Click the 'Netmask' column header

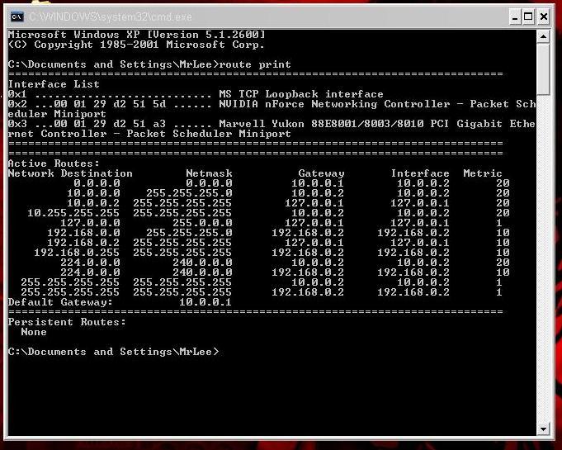click(209, 173)
